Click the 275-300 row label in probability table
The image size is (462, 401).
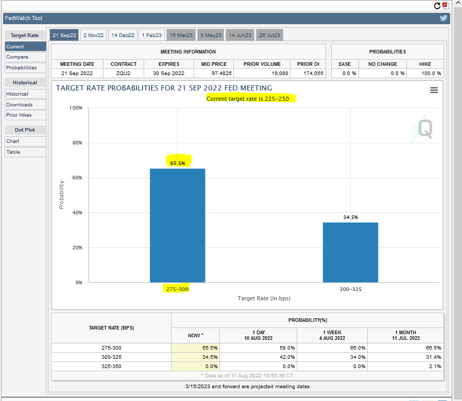(x=111, y=348)
